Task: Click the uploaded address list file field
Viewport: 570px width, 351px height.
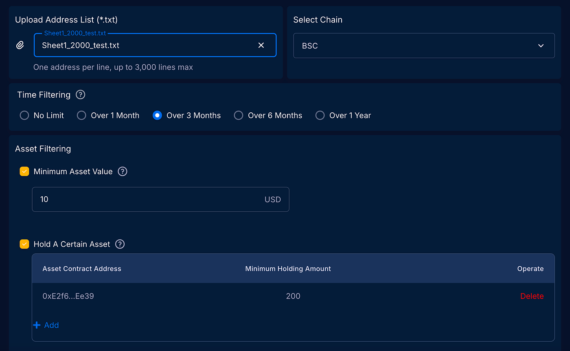Action: pos(147,45)
